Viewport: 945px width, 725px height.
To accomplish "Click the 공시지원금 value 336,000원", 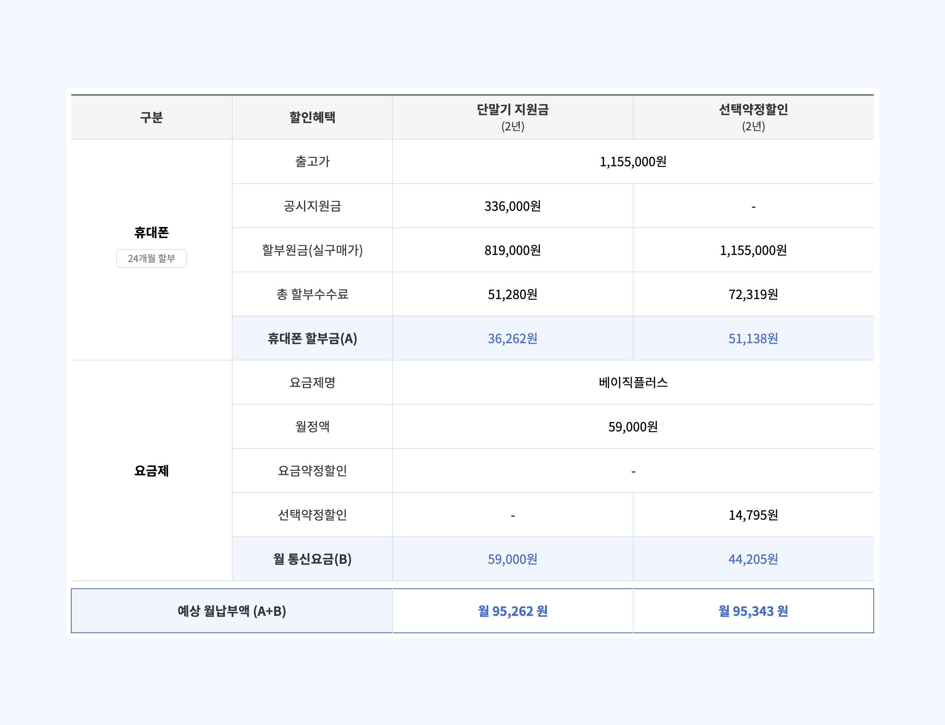I will (511, 206).
